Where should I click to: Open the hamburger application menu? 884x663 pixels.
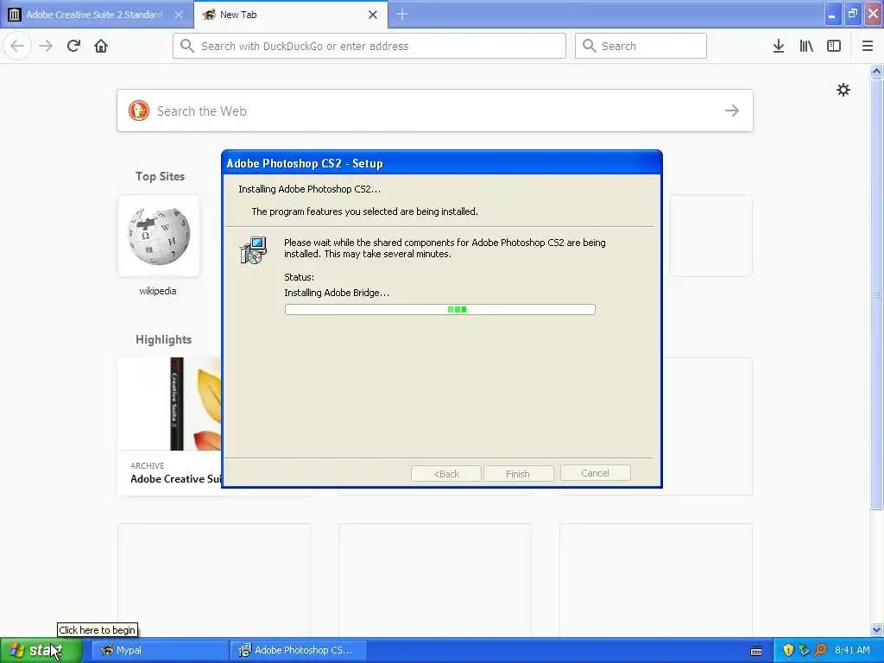pos(868,46)
